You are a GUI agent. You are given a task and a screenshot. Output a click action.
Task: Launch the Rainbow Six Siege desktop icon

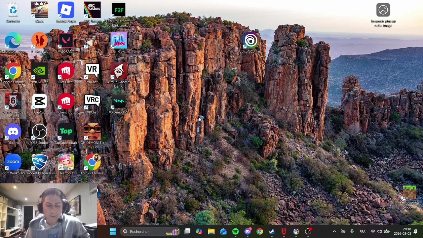tap(13, 106)
